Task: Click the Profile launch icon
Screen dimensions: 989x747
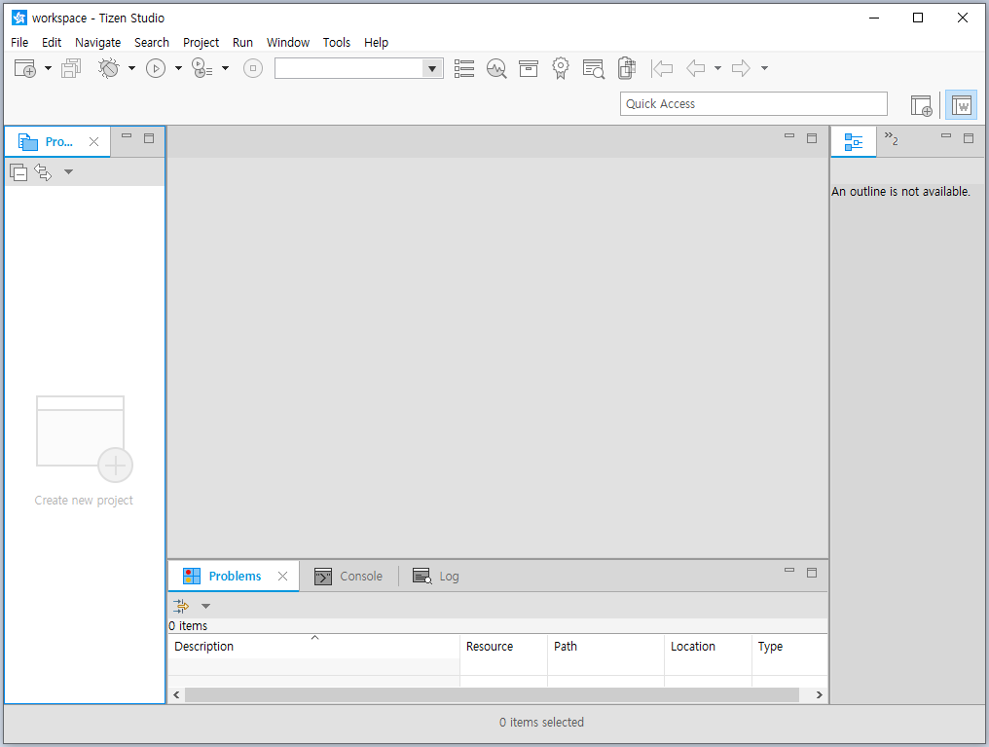Action: coord(201,68)
